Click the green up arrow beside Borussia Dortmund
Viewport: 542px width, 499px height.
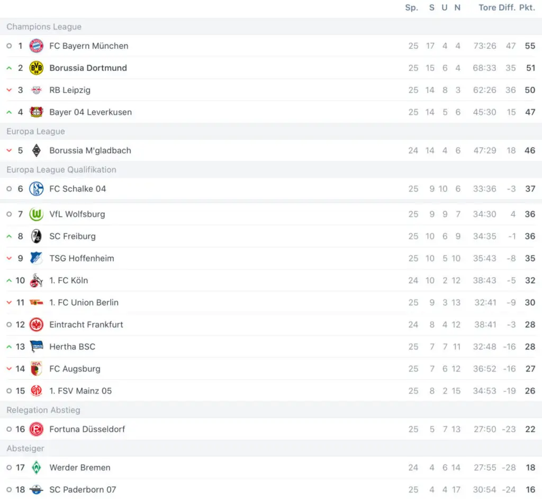[x=10, y=68]
